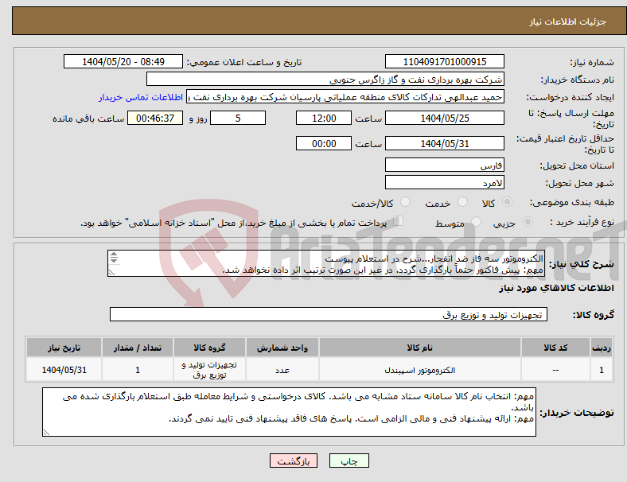Click the الکتروموتور اسپیندل table cell
The image size is (627, 482).
419,370
